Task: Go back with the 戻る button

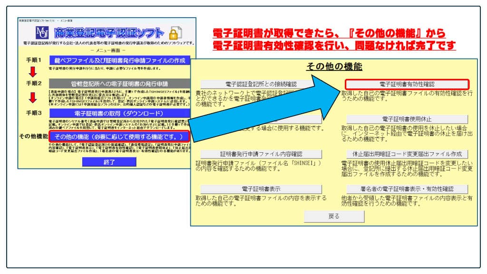Action: click(334, 216)
